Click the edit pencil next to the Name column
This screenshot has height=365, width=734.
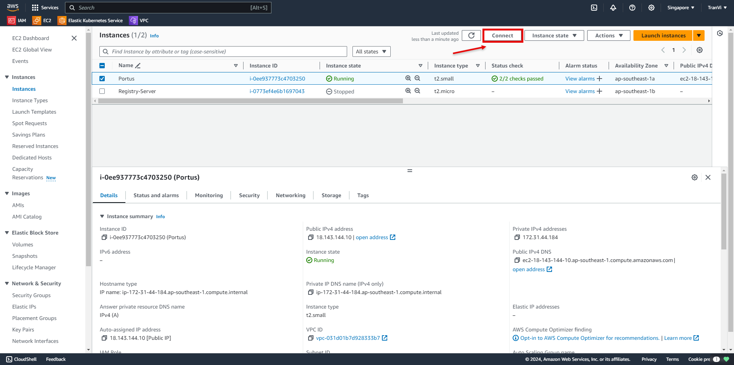[138, 66]
